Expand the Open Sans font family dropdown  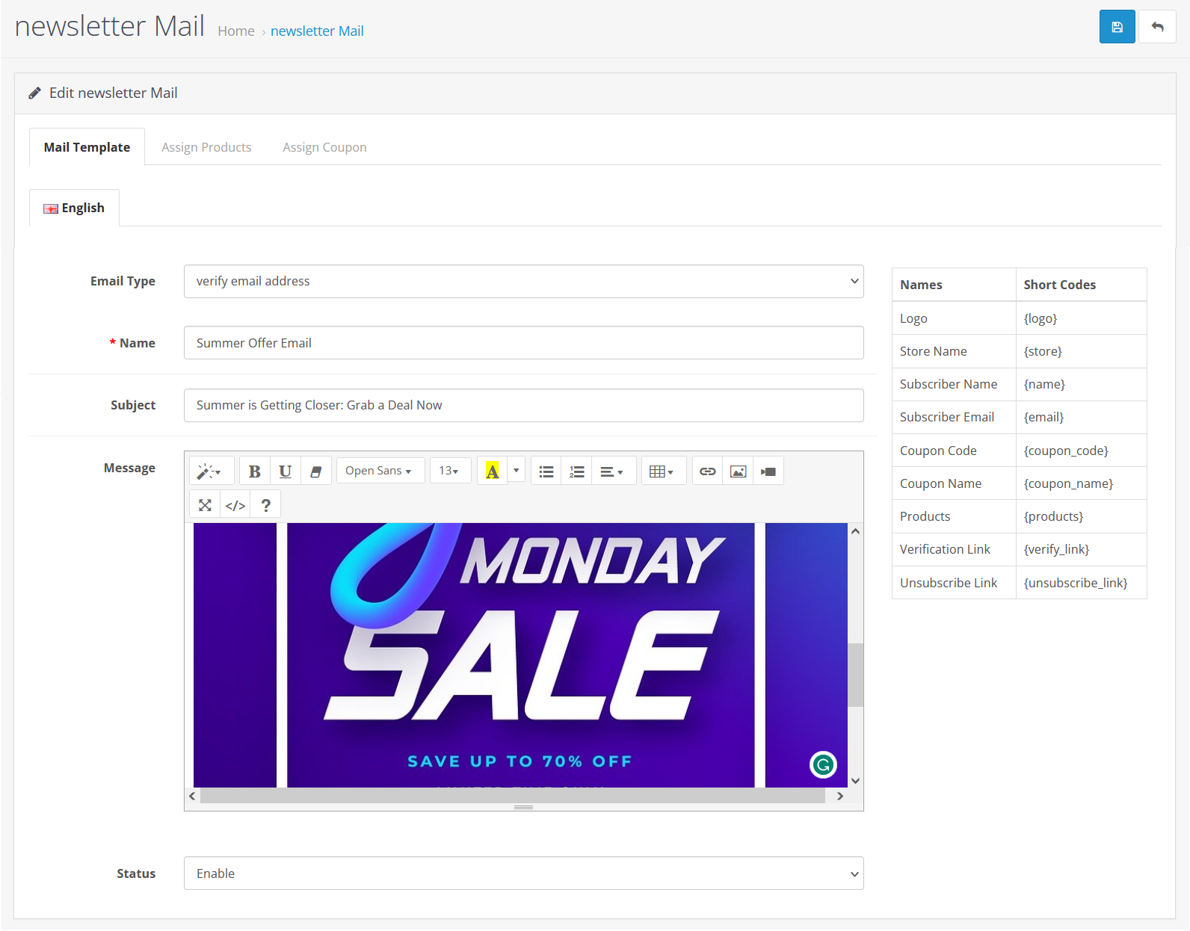(x=380, y=471)
